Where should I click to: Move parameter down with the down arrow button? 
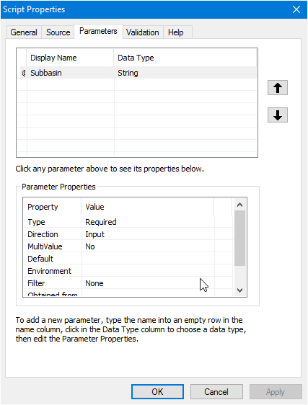(278, 115)
